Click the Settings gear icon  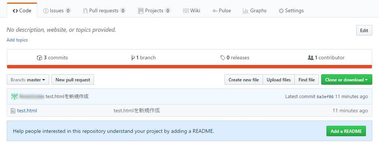pos(281,11)
